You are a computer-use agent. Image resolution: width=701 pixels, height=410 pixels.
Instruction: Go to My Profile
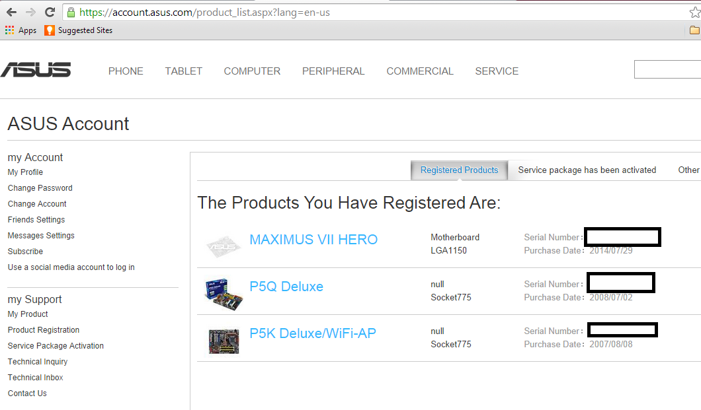(x=25, y=172)
